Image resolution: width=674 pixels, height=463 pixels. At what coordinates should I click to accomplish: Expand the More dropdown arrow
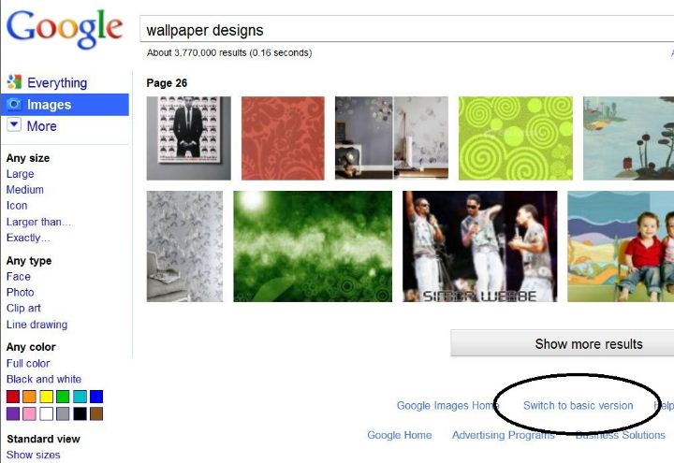[14, 125]
